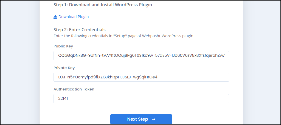
Task: Click the Public Key label text
Action: tap(63, 46)
